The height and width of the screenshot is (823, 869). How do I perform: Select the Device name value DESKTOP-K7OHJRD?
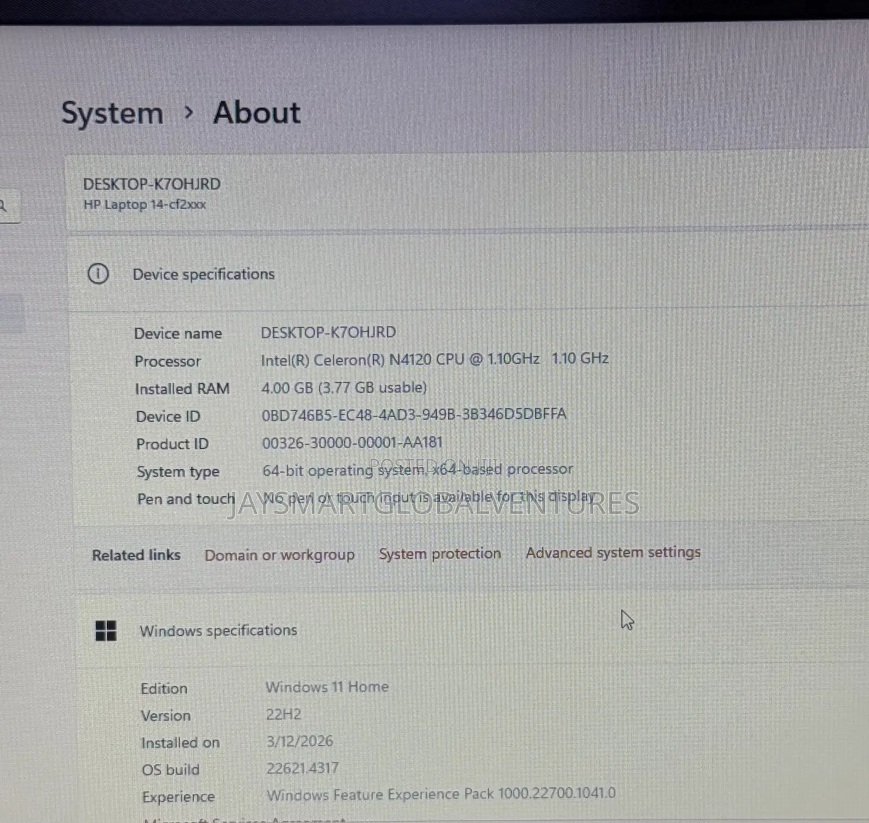click(329, 332)
